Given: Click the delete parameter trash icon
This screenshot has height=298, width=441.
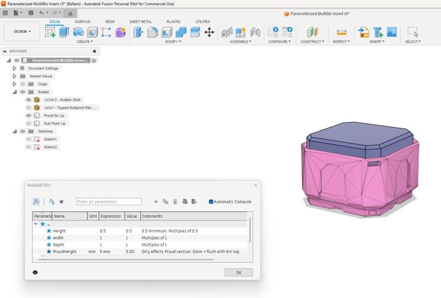Looking at the screenshot, I should coord(175,202).
